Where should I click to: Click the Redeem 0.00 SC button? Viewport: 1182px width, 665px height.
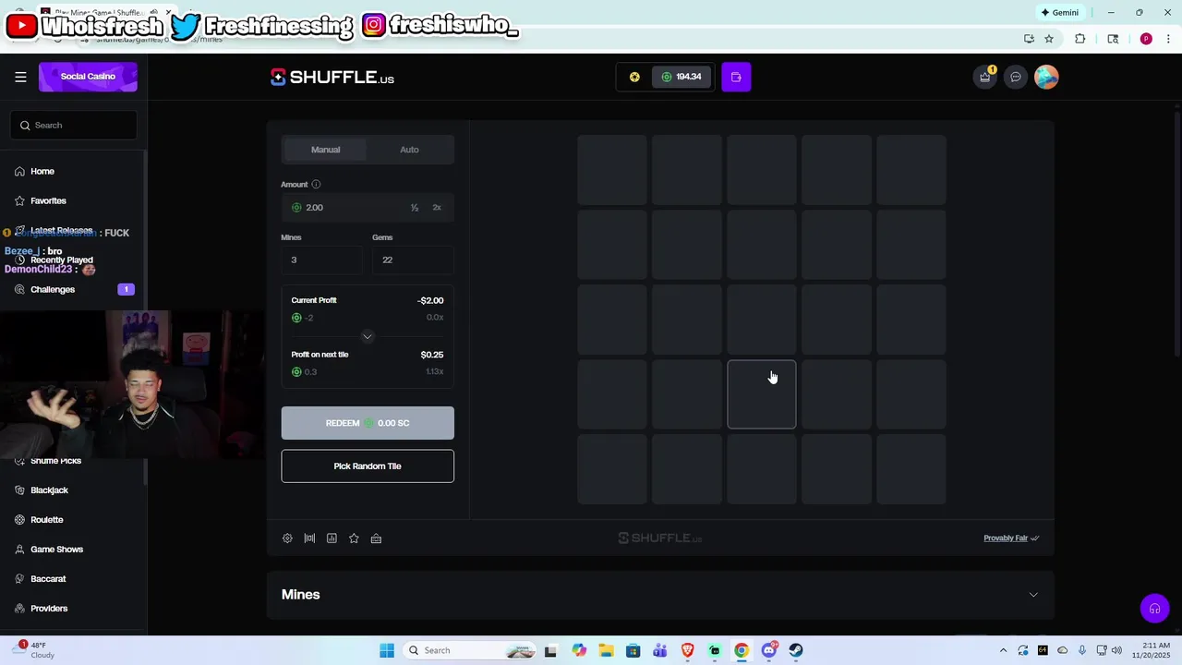[368, 423]
